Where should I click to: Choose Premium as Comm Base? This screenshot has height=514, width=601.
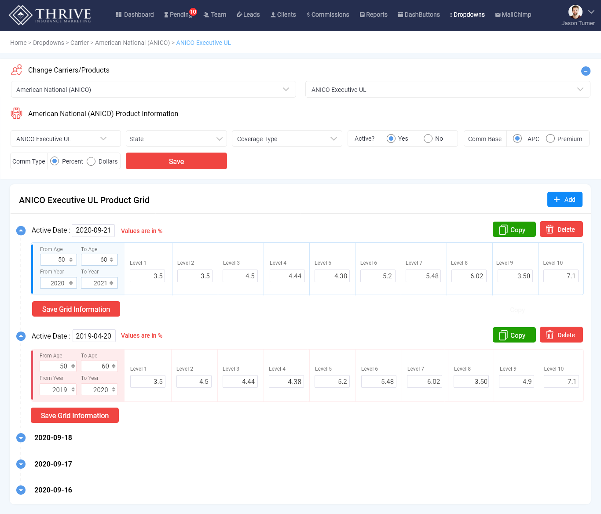click(x=550, y=139)
